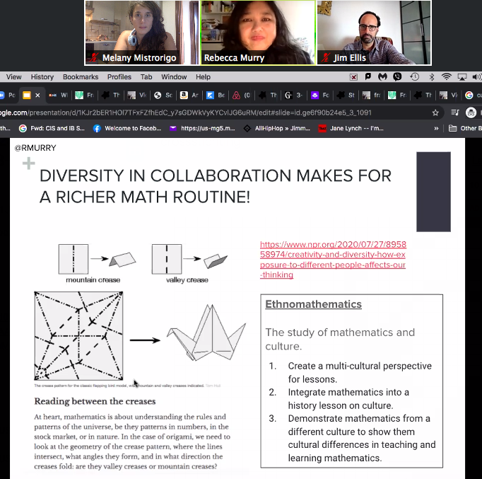
Task: Click 'The study of mathematics and culture' text
Action: pos(340,339)
